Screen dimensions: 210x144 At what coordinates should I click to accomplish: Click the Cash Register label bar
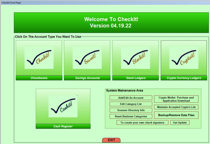(x=63, y=126)
